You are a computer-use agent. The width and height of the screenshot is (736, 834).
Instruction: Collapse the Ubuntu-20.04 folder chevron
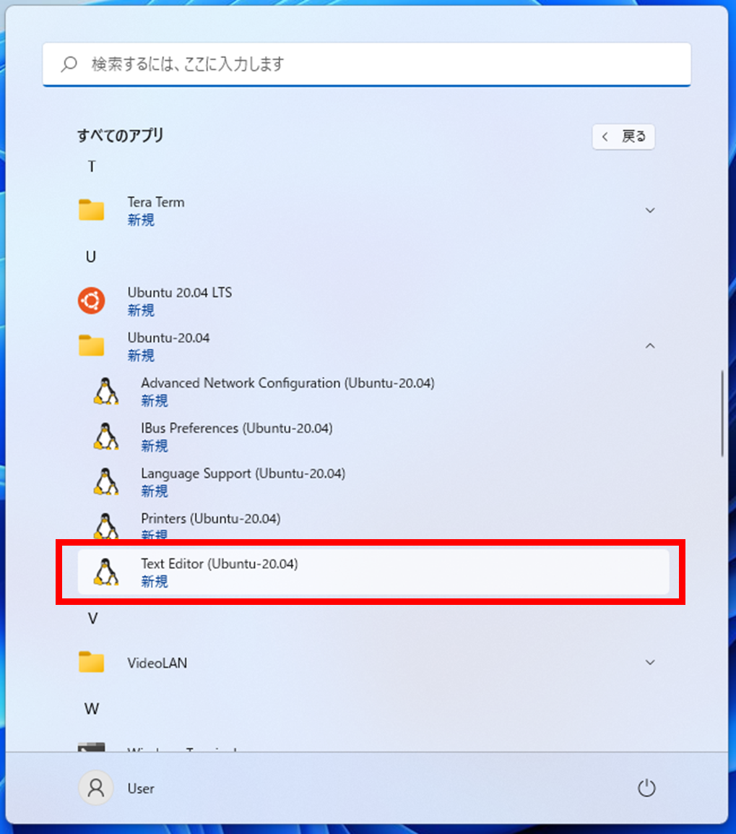coord(650,345)
